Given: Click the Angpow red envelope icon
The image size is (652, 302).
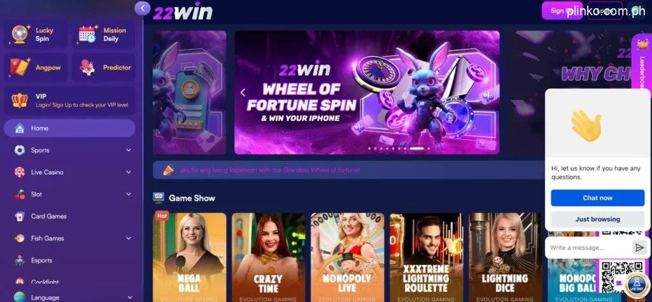Looking at the screenshot, I should pyautogui.click(x=20, y=67).
